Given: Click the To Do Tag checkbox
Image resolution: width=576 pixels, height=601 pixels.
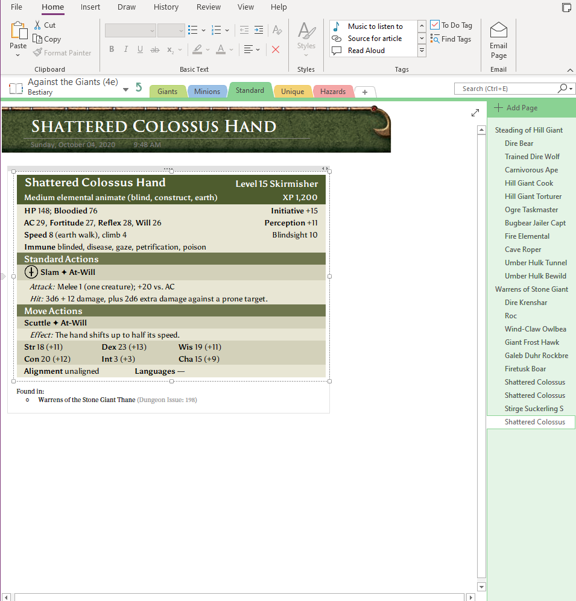Looking at the screenshot, I should 435,25.
